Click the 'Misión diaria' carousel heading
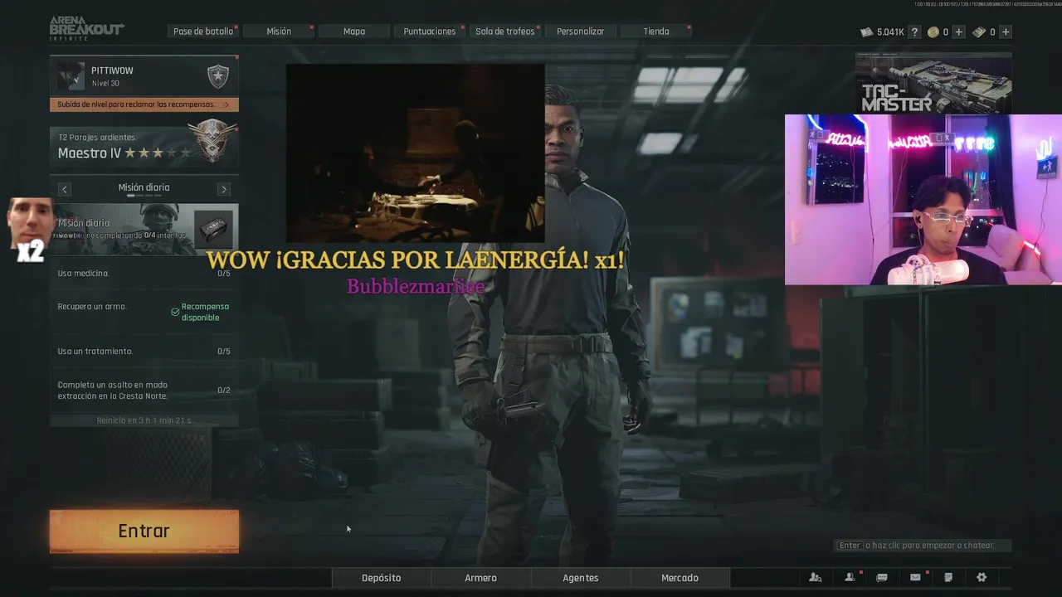 coord(144,187)
